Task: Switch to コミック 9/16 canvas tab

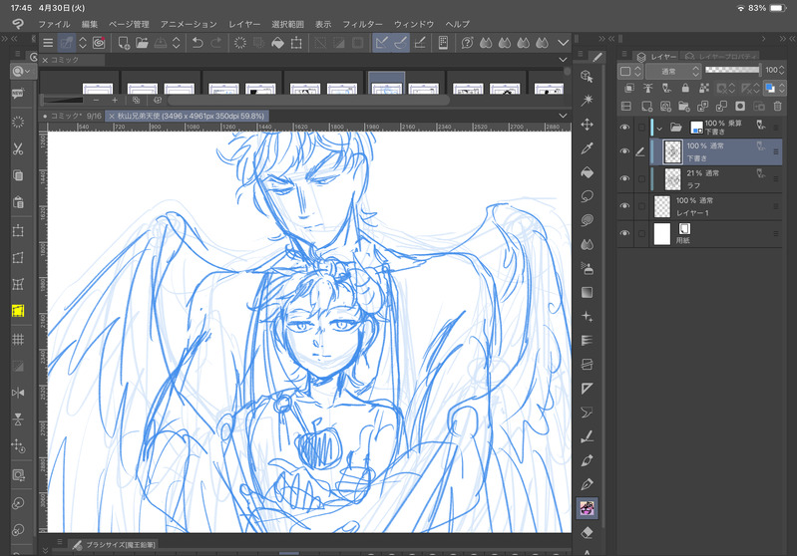Action: pyautogui.click(x=72, y=116)
